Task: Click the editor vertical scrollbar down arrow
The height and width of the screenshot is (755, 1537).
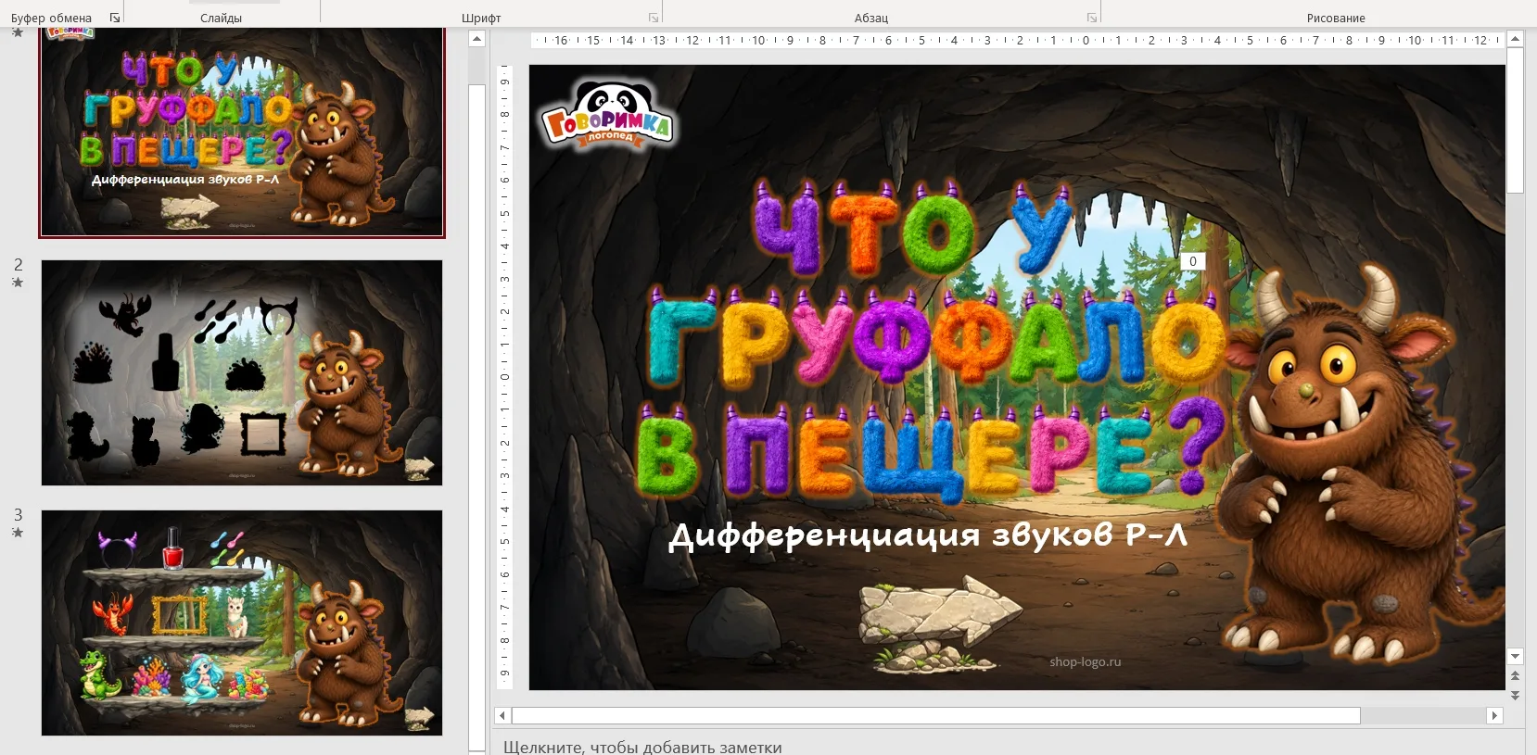Action: point(1516,656)
